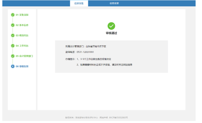Image resolution: width=202 pixels, height=123 pixels.
Task: Go to step 01 采集须知 label
Action: tap(22, 15)
